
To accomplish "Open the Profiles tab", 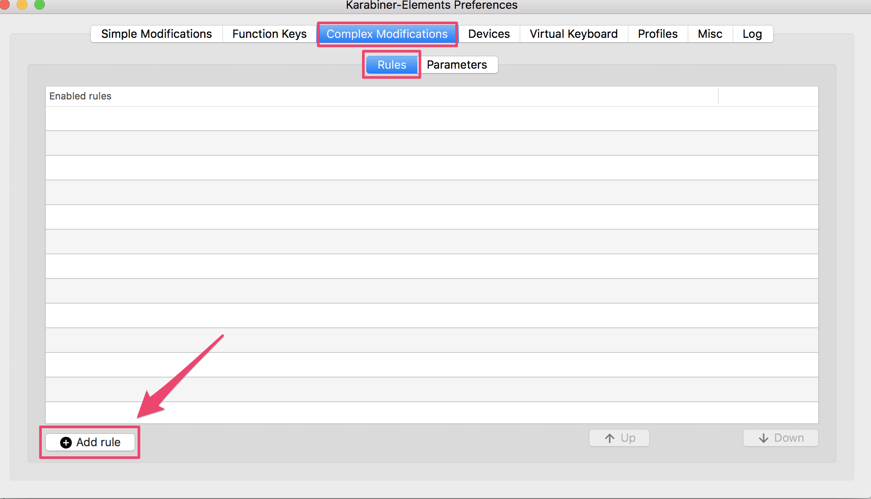I will (x=657, y=34).
